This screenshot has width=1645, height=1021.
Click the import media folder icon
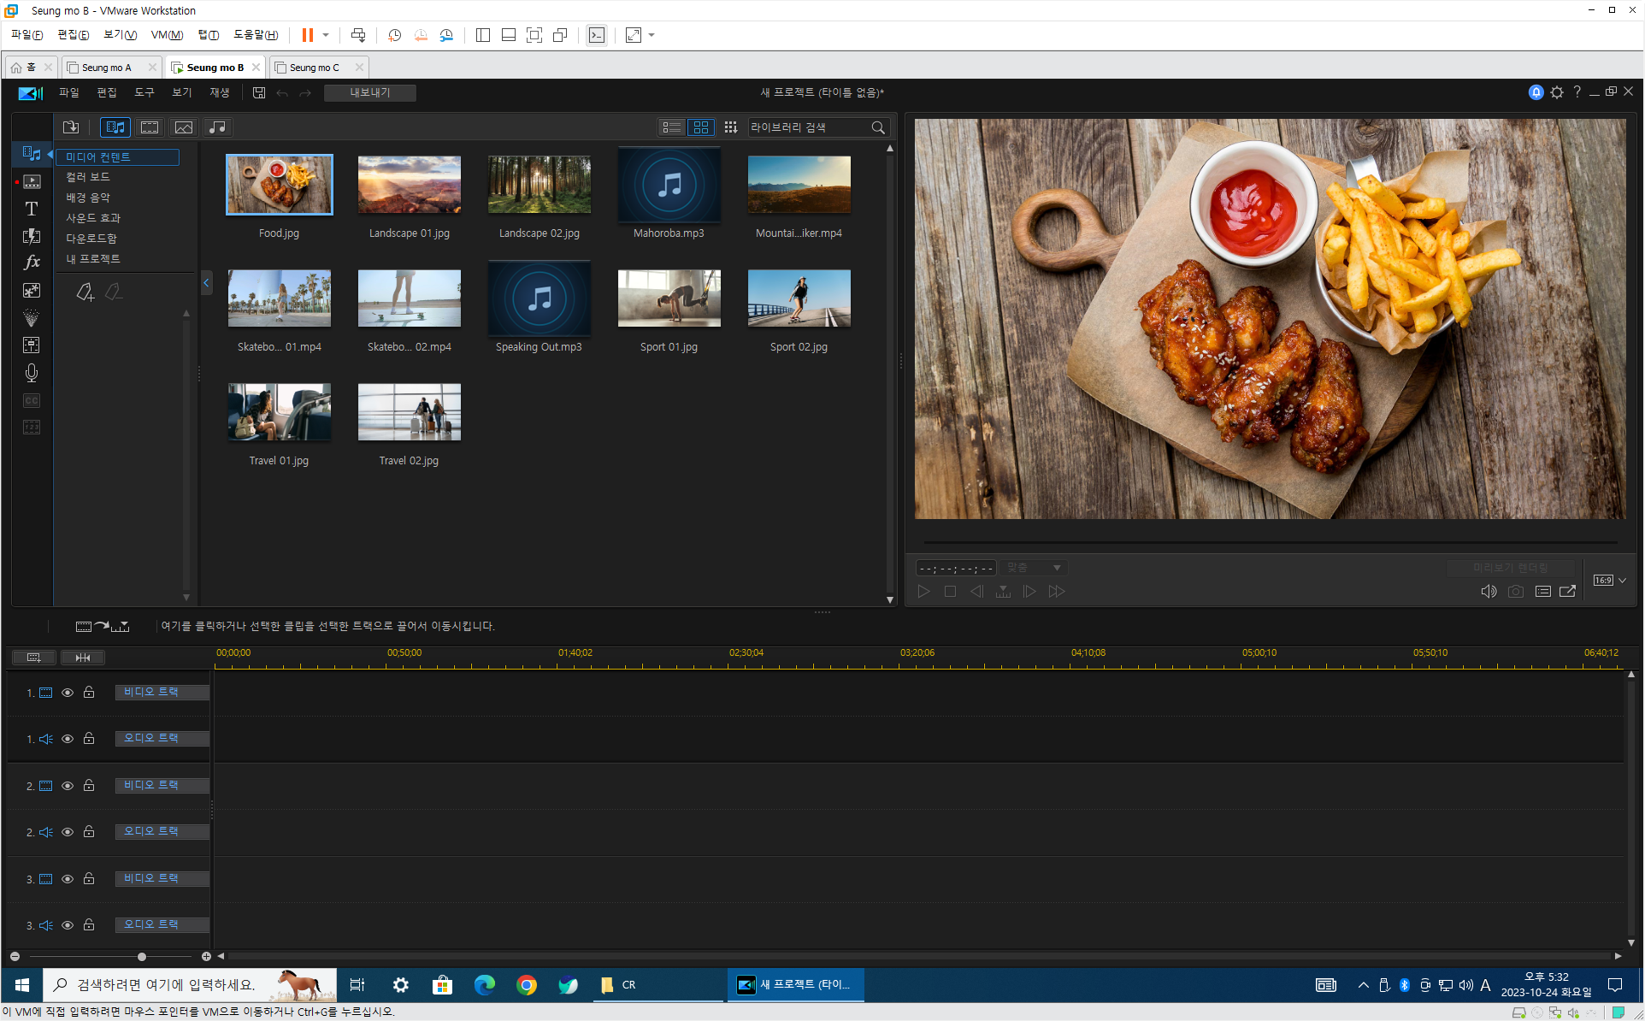click(x=71, y=127)
